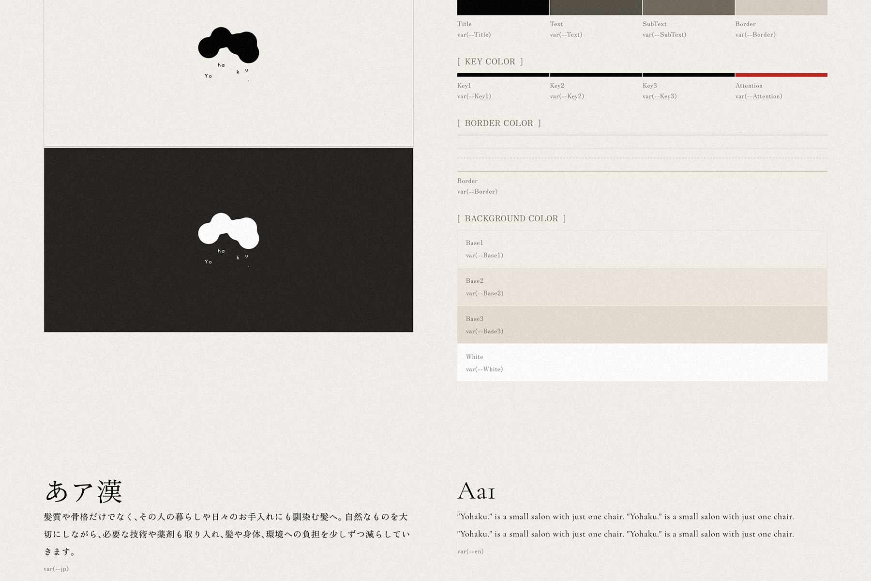Viewport: 871px width, 581px height.
Task: Click the var(--Key2) label
Action: click(x=567, y=96)
